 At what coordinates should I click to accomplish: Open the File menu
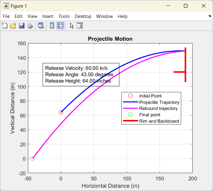pyautogui.click(x=6, y=16)
